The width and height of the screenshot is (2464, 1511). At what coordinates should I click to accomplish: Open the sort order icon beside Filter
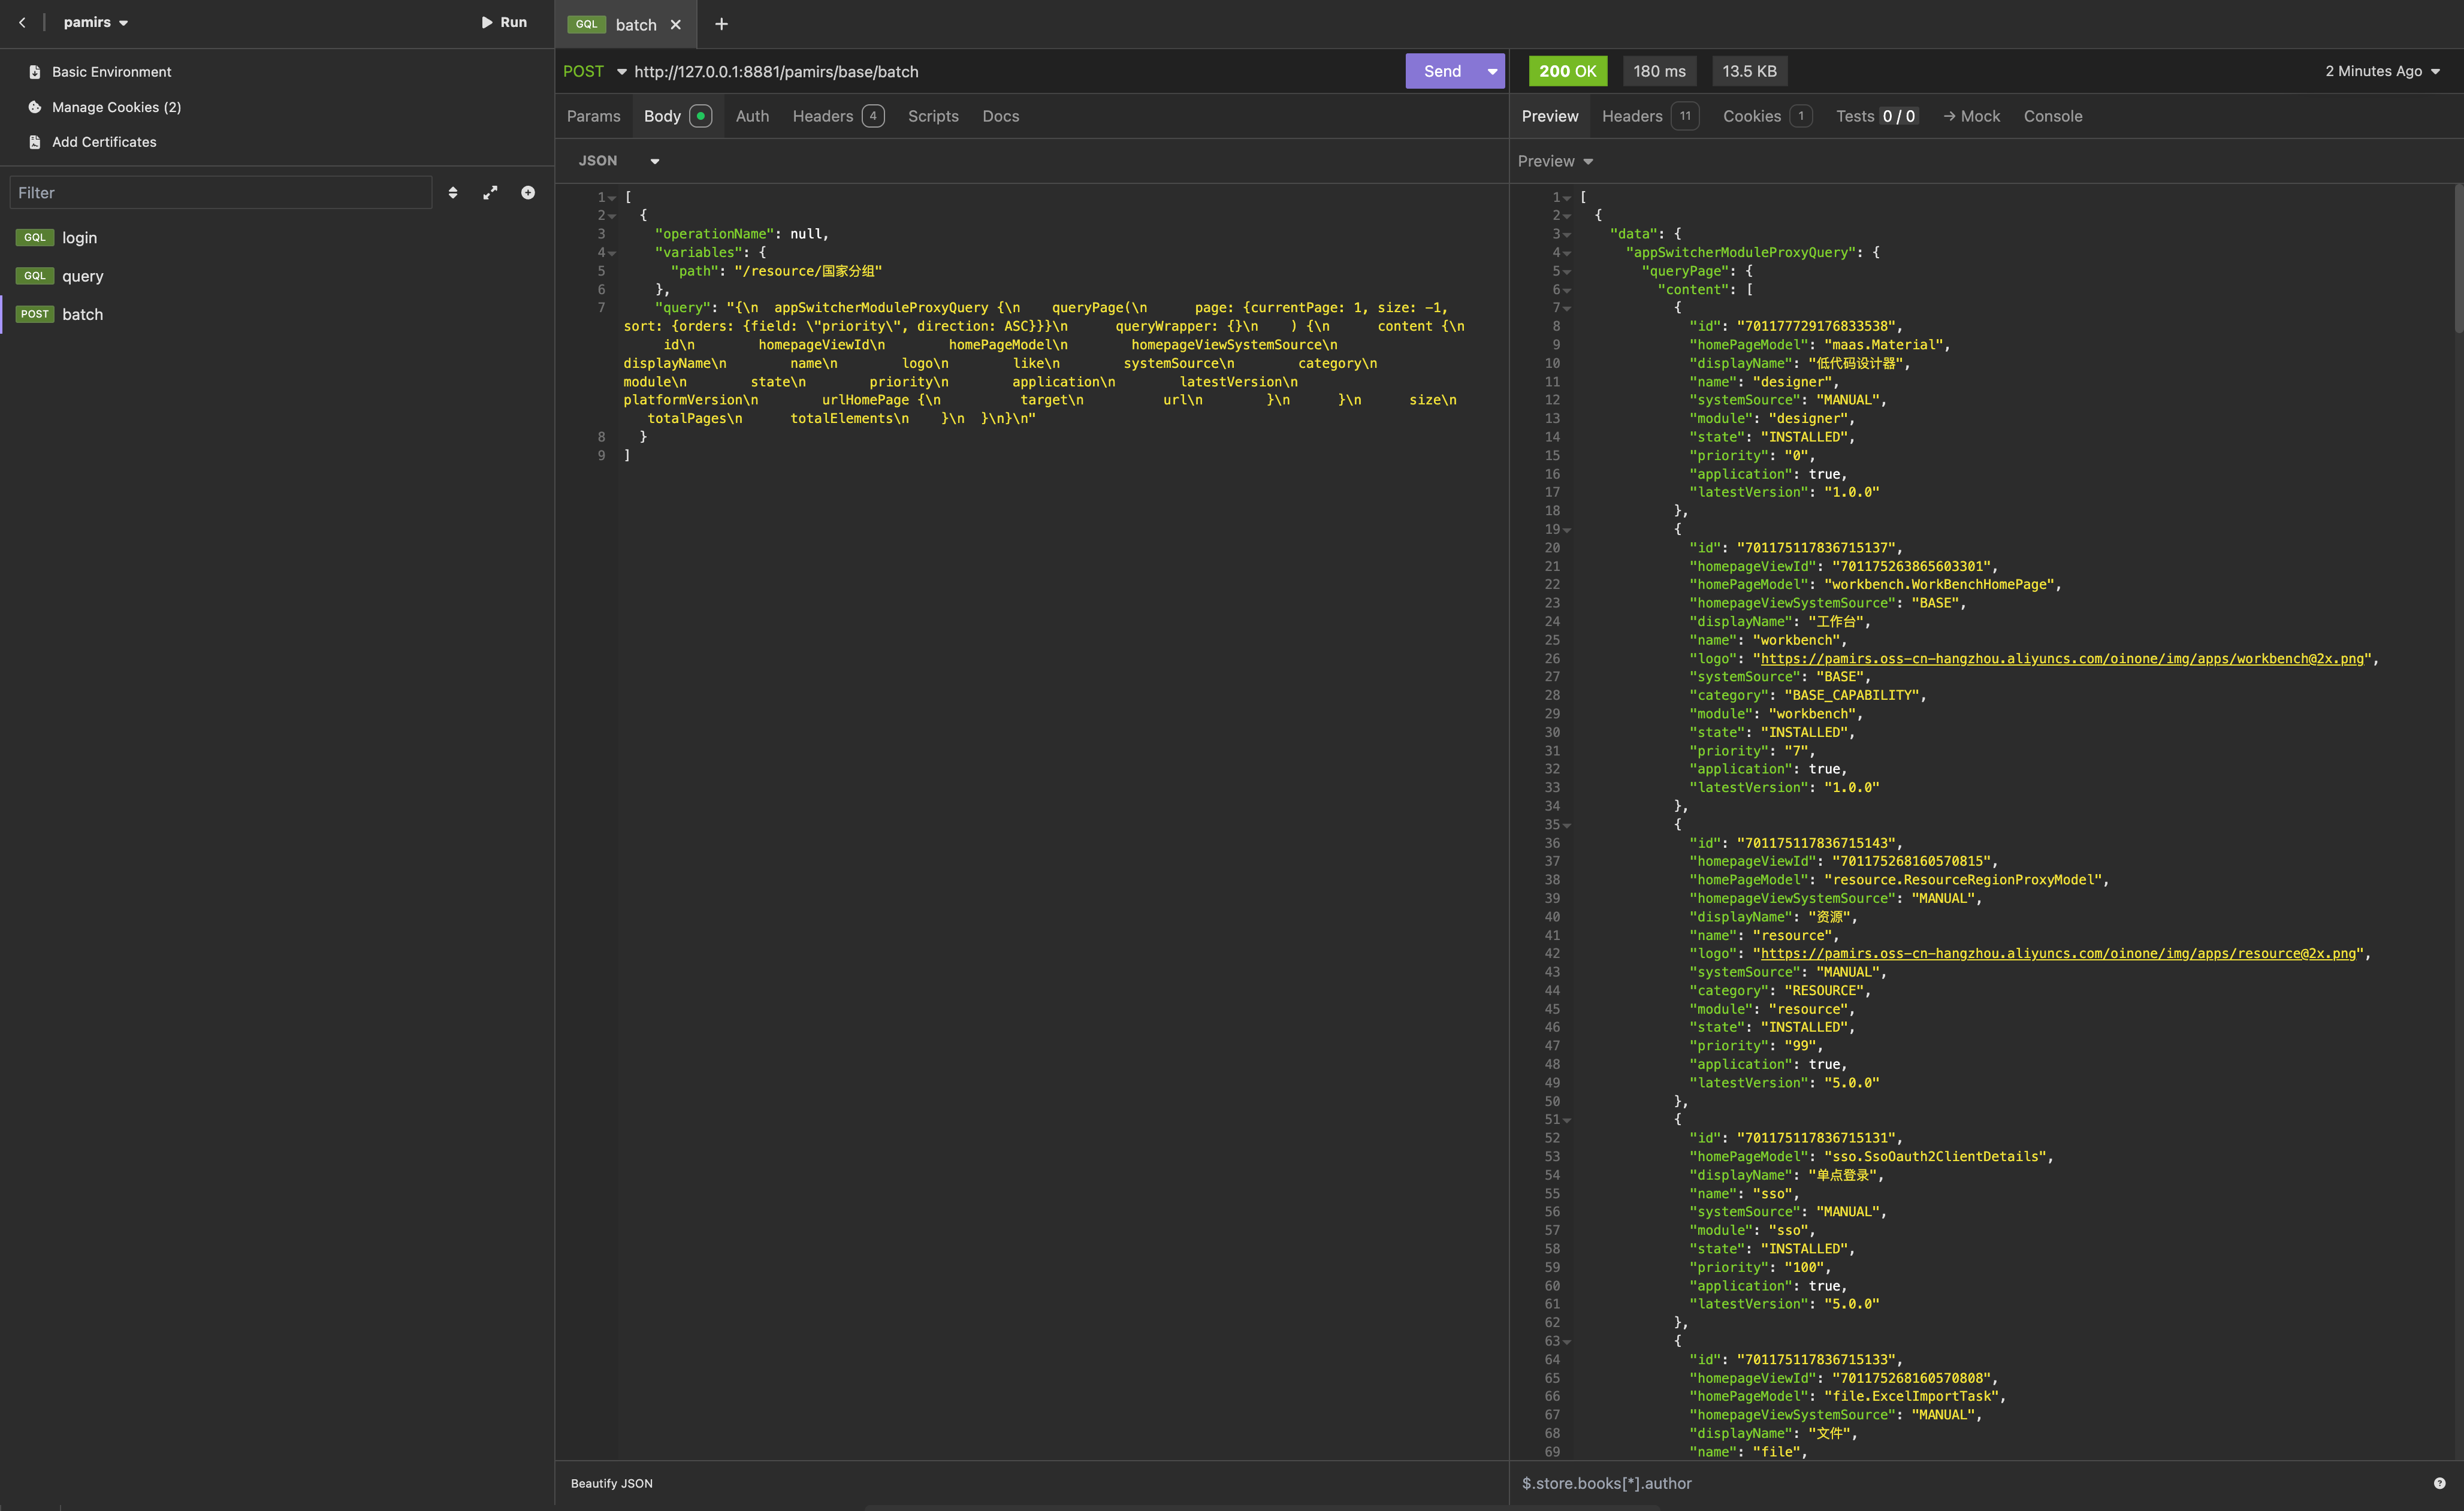click(453, 193)
